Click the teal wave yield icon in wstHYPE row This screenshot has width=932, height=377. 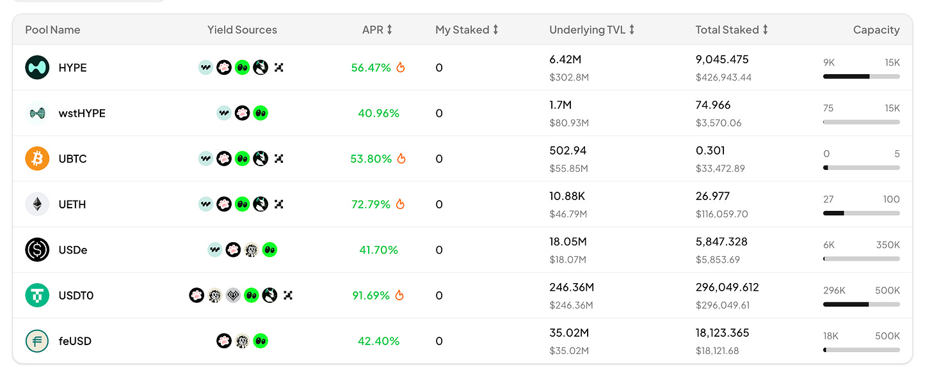pos(224,113)
